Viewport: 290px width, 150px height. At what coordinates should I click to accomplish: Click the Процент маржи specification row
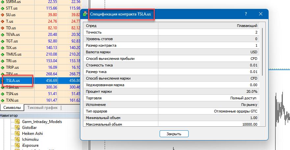click(171, 91)
